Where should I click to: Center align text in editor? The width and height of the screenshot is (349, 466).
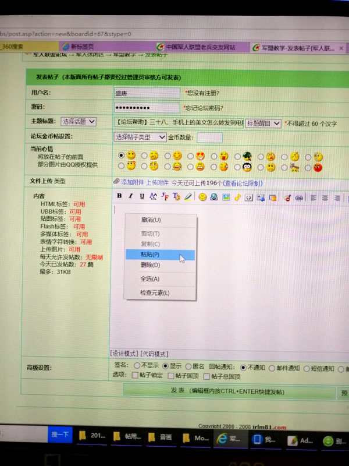325,198
